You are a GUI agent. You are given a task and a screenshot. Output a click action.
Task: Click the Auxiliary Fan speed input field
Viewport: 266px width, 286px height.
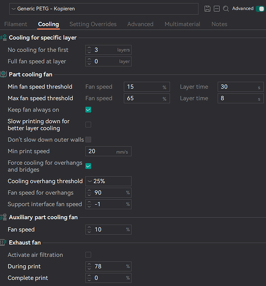coord(108,230)
